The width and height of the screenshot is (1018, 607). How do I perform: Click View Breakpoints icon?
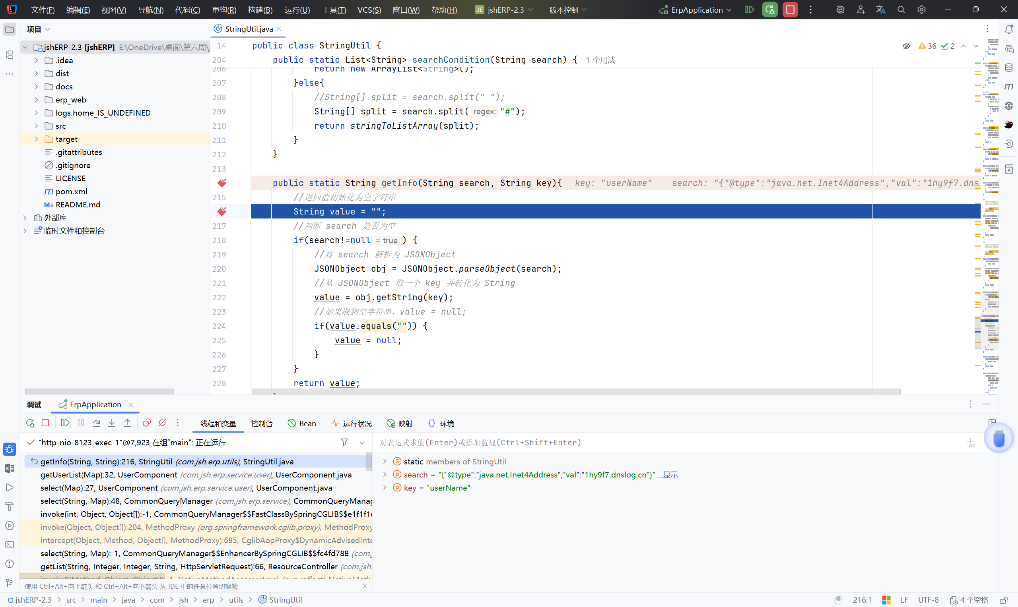[x=147, y=423]
